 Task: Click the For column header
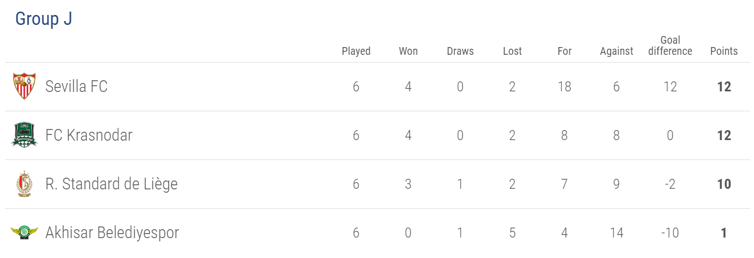click(565, 51)
